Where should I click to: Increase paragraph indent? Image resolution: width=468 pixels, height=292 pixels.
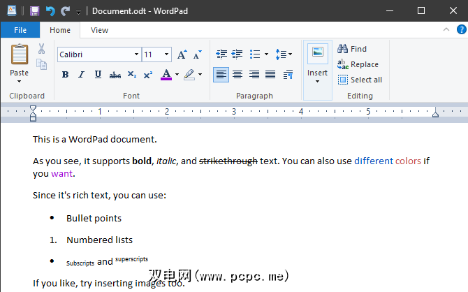tap(237, 54)
